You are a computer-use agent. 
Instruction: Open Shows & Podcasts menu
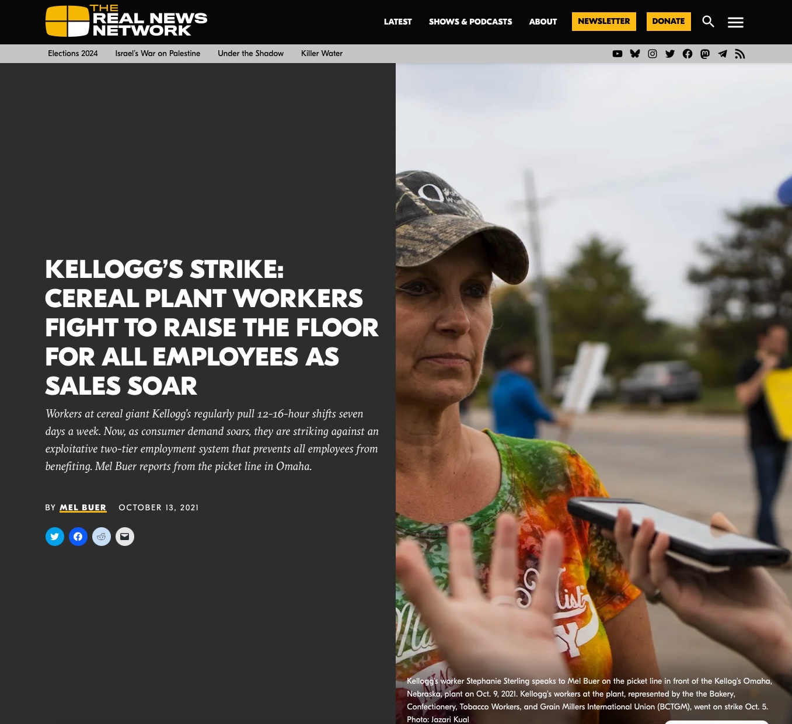(x=470, y=22)
